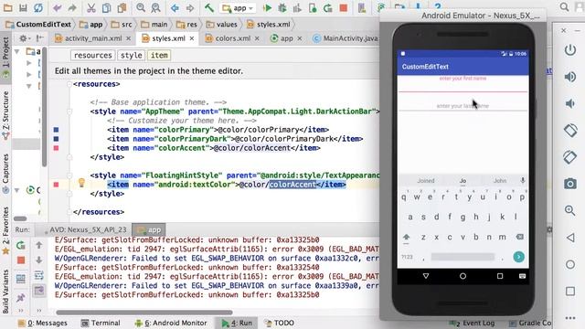Click the item XML breadcrumb tag
The width and height of the screenshot is (585, 329).
(159, 55)
